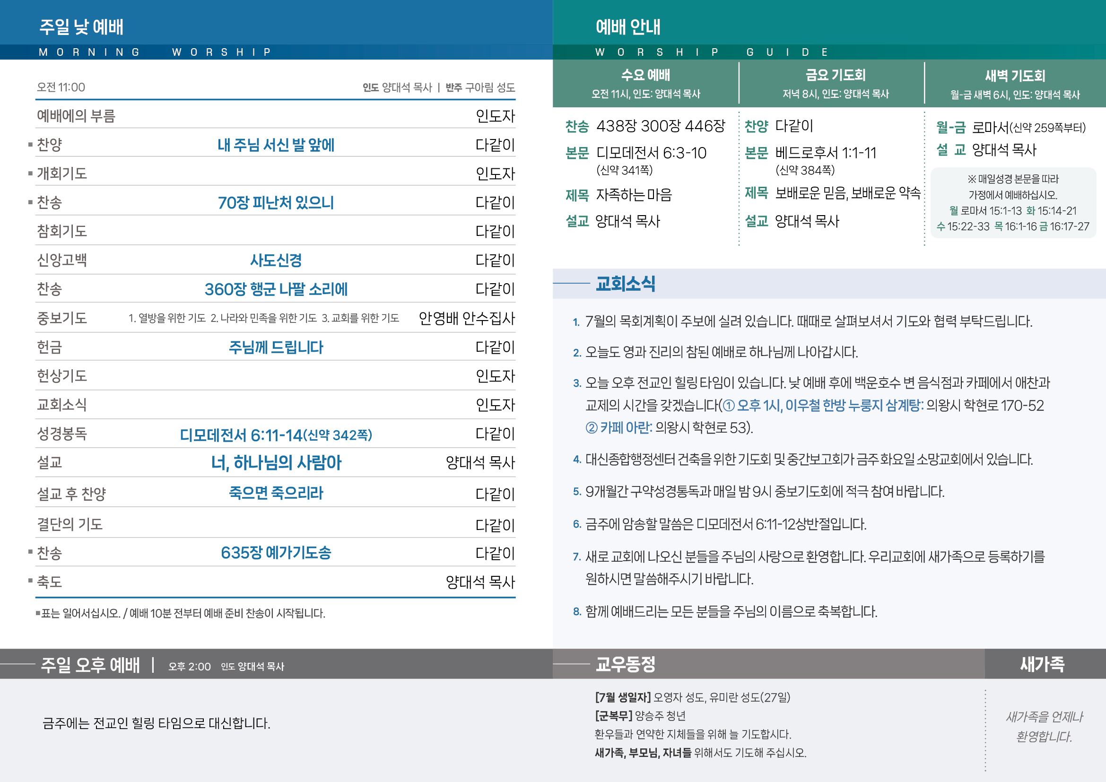The image size is (1106, 782).
Task: Click the '주일 낮 예배' heading
Action: (81, 27)
